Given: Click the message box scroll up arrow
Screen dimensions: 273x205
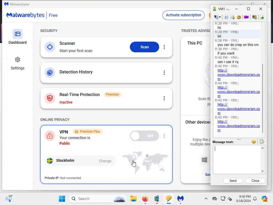Looking at the screenshot, I should 263,148.
